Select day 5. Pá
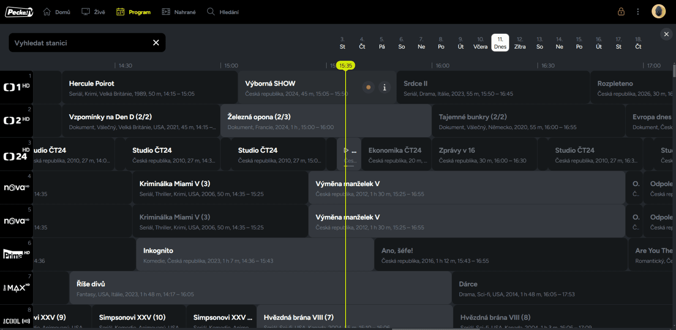 click(x=382, y=43)
